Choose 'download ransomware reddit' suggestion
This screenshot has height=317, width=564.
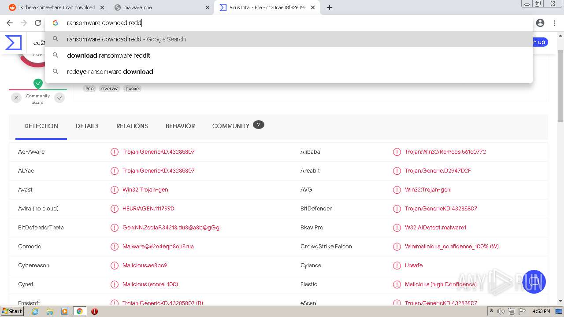[289, 55]
